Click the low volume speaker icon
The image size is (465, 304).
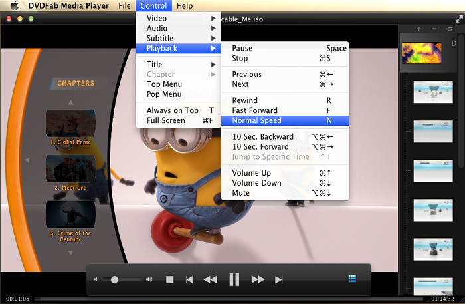click(x=96, y=279)
